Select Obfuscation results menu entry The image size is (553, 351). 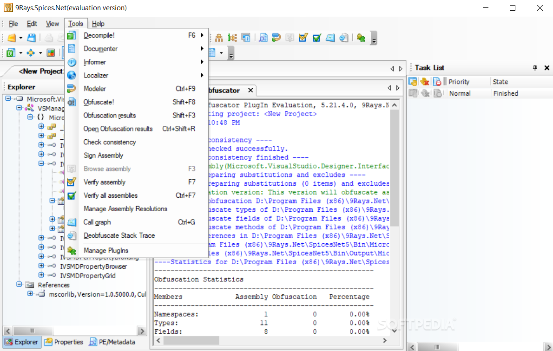point(137,116)
